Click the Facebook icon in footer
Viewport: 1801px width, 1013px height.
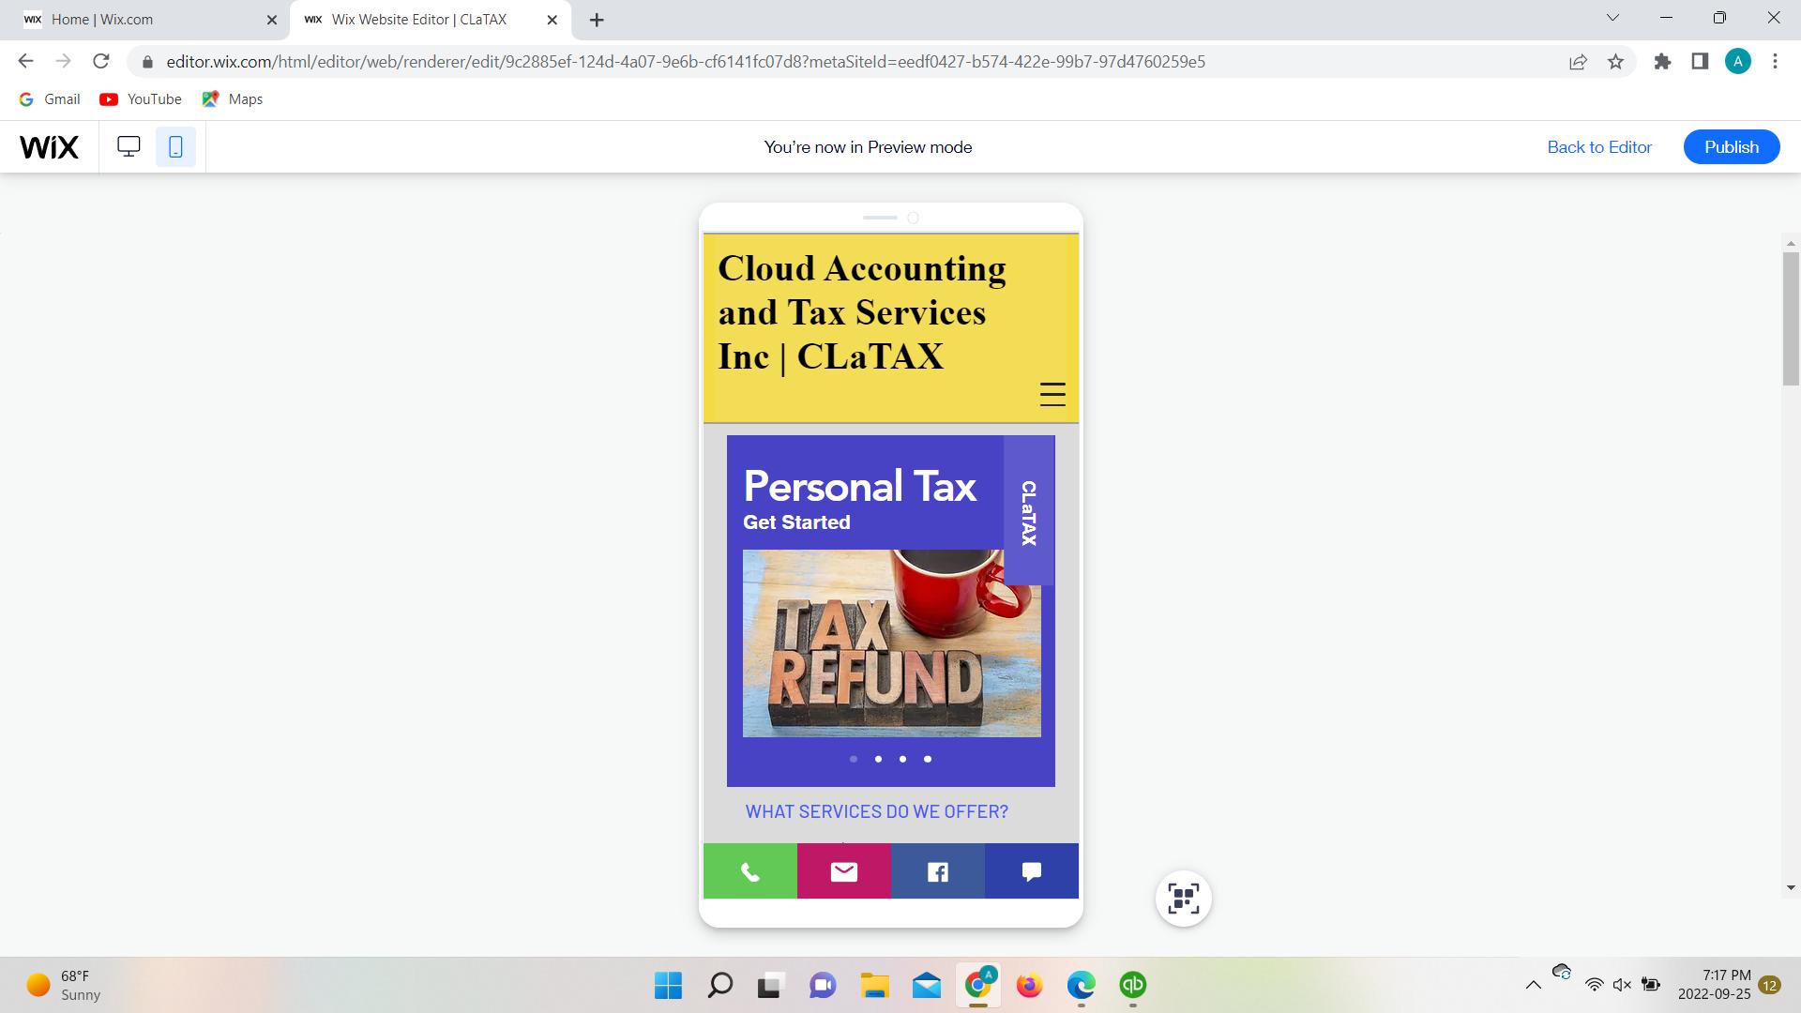click(938, 870)
